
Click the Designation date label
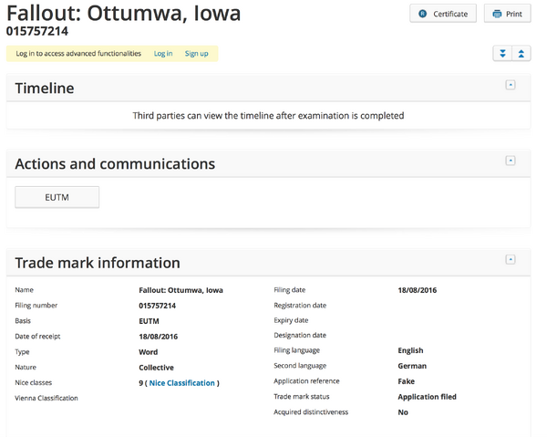pyautogui.click(x=300, y=335)
